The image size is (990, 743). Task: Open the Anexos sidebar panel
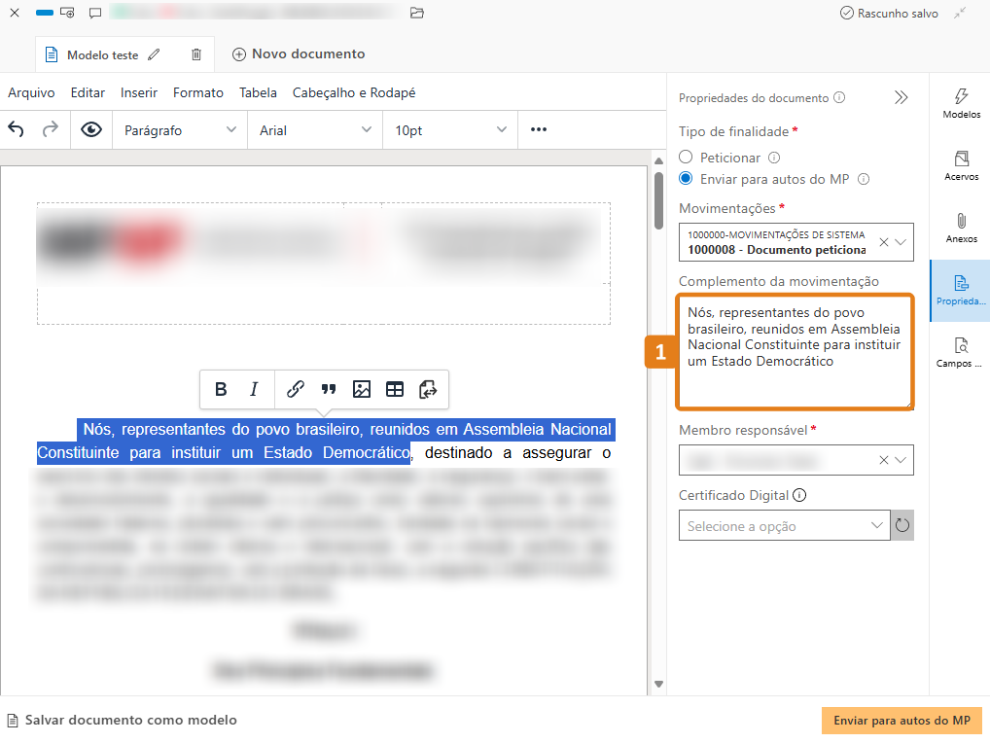961,229
